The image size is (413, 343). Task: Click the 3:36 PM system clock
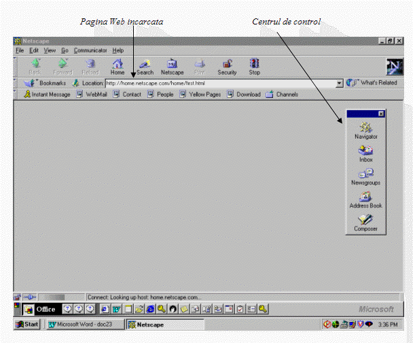(x=388, y=325)
